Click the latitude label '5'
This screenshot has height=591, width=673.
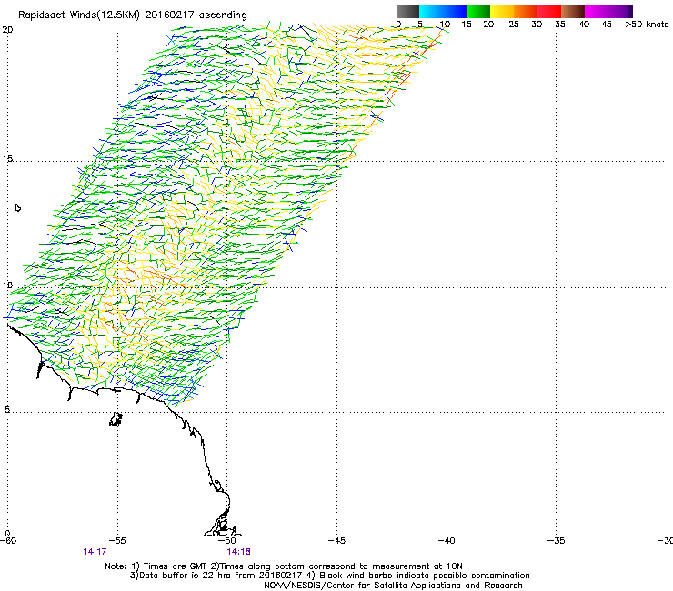(7, 409)
